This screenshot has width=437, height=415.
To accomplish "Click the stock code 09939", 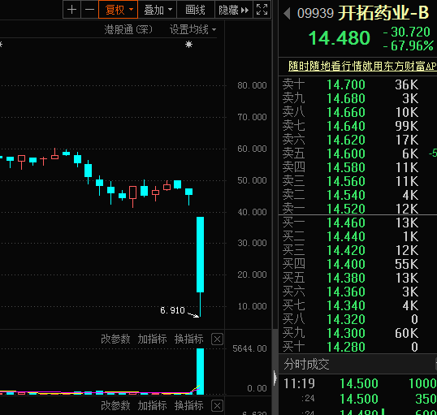I will (315, 13).
